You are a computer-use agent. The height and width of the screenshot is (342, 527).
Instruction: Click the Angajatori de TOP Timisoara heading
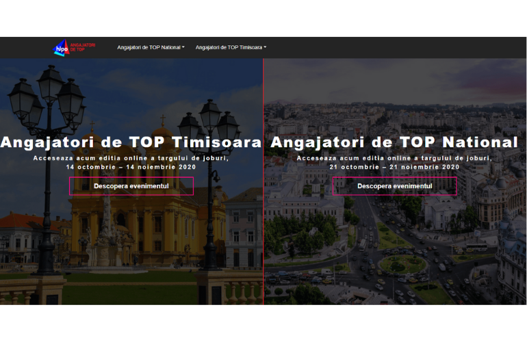pyautogui.click(x=131, y=142)
